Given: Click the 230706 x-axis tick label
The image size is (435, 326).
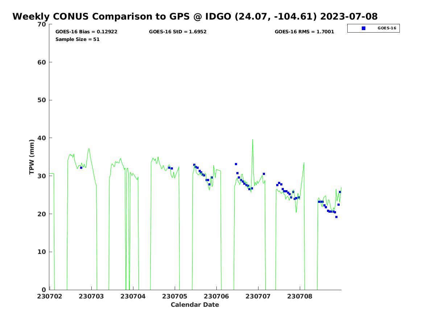Looking at the screenshot, I should pos(216,296).
